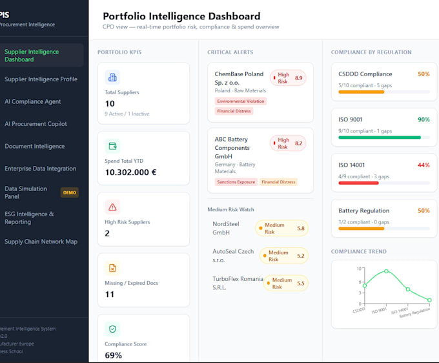439x363 pixels.
Task: Click ABC Battery Financial Distress tag
Action: tap(278, 182)
